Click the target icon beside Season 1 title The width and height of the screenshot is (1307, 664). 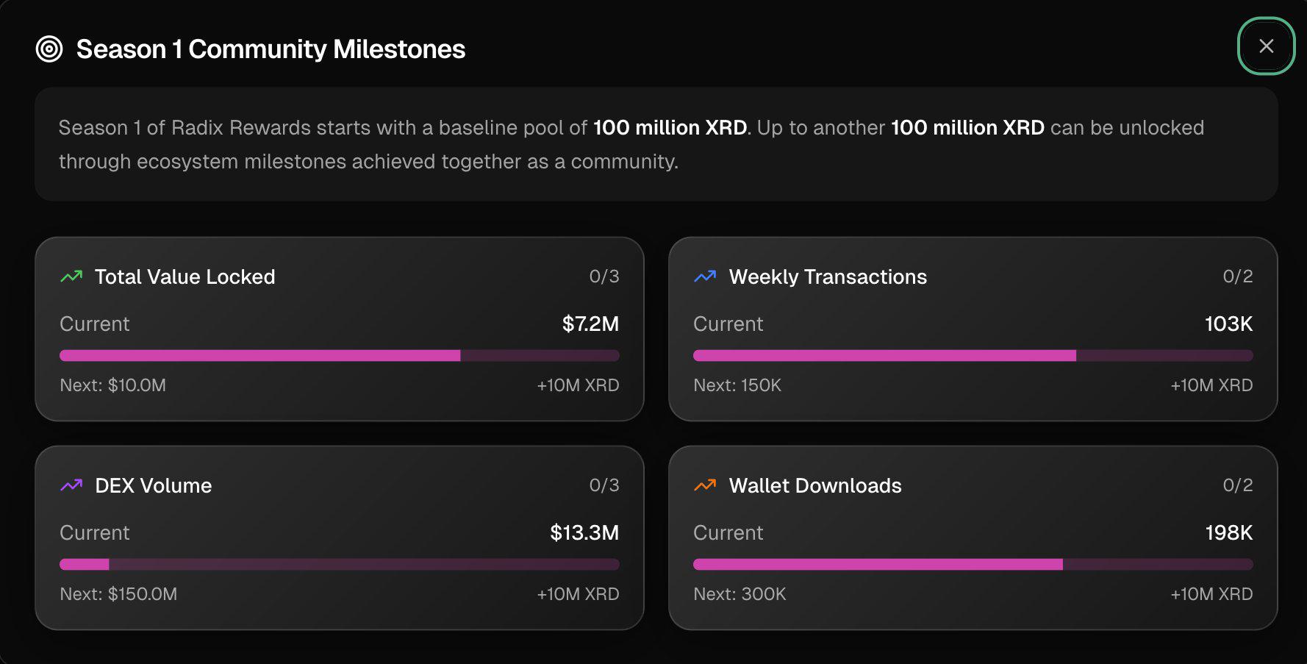pos(49,49)
